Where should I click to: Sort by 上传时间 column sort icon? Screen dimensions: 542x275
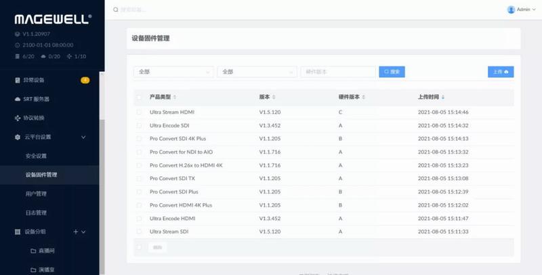pos(443,97)
